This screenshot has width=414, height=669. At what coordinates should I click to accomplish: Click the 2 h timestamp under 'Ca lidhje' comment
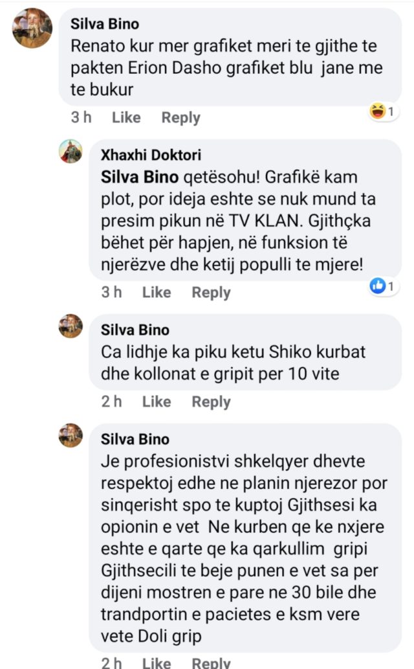coord(112,402)
